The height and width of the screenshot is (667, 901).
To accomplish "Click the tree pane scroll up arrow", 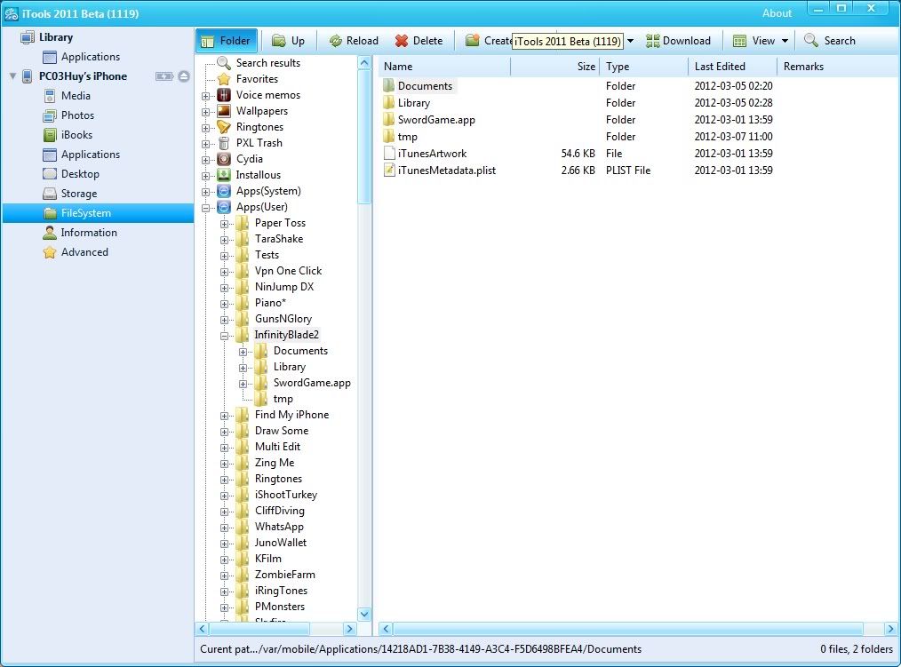I will tap(364, 63).
